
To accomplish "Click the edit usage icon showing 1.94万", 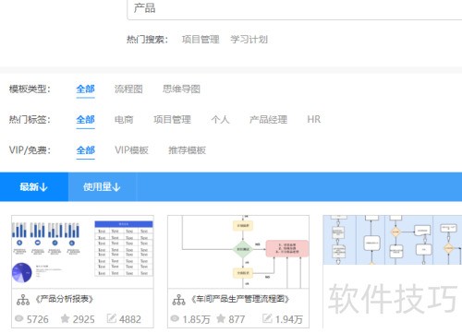I will pos(267,318).
